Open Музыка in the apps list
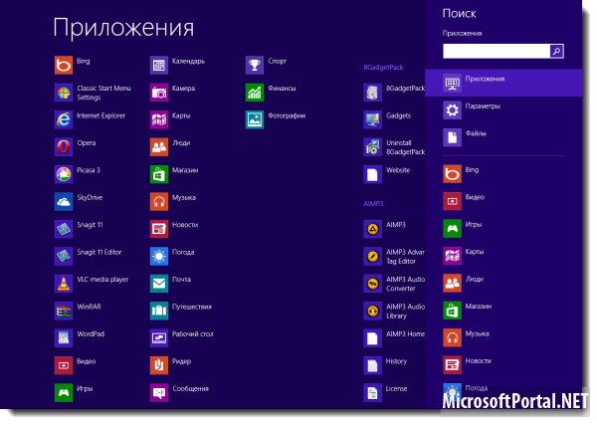597x424 pixels. [173, 201]
